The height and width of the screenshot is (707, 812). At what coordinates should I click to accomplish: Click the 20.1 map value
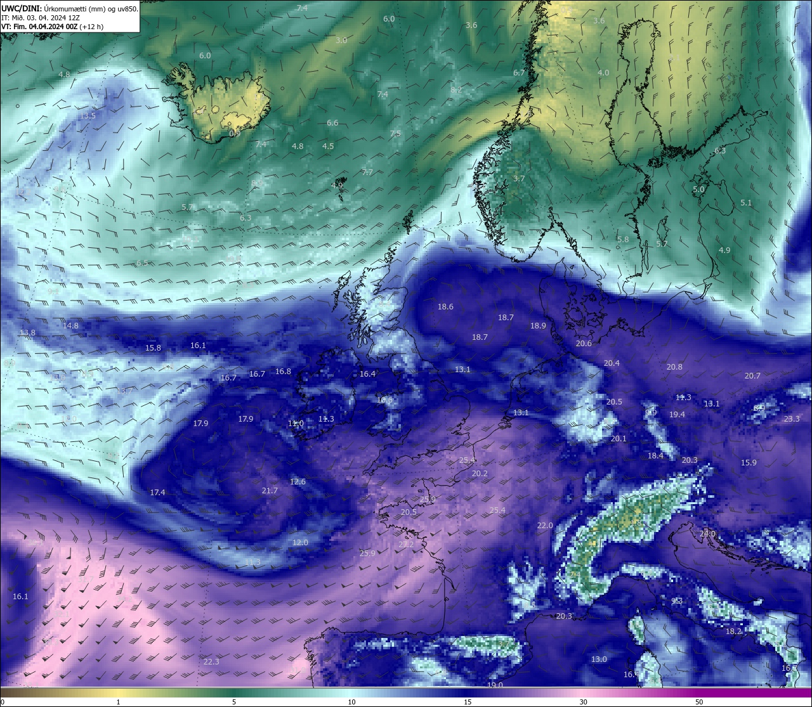[619, 438]
